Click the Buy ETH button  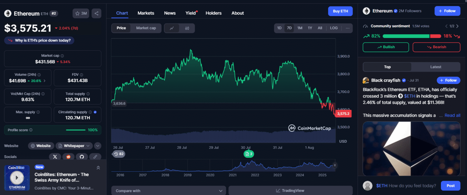340,11
